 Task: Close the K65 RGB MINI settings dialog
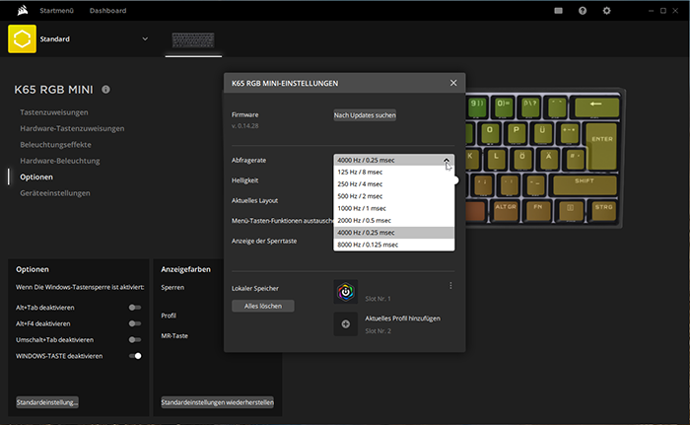(453, 83)
